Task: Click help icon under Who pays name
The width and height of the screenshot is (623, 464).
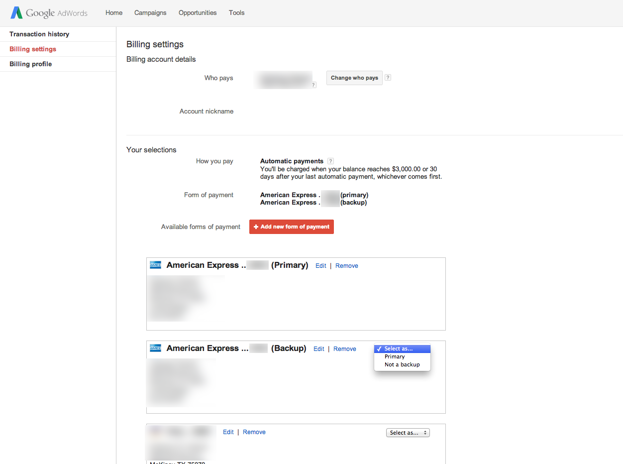Action: pos(313,85)
